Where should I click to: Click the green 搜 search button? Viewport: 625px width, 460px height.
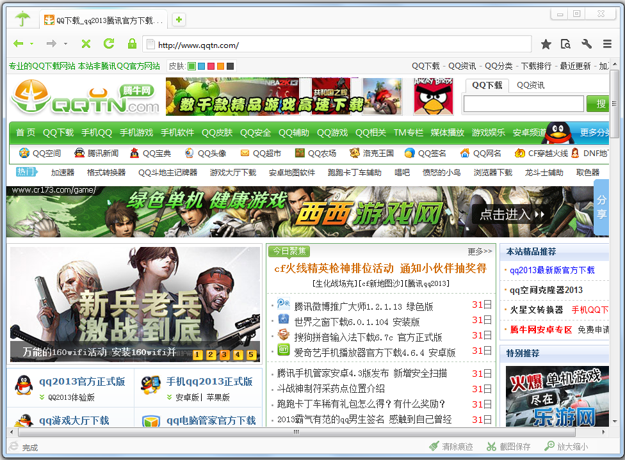598,104
